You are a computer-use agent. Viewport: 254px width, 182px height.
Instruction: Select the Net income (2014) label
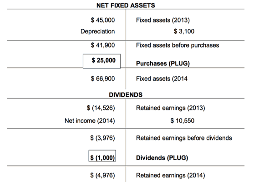point(90,120)
